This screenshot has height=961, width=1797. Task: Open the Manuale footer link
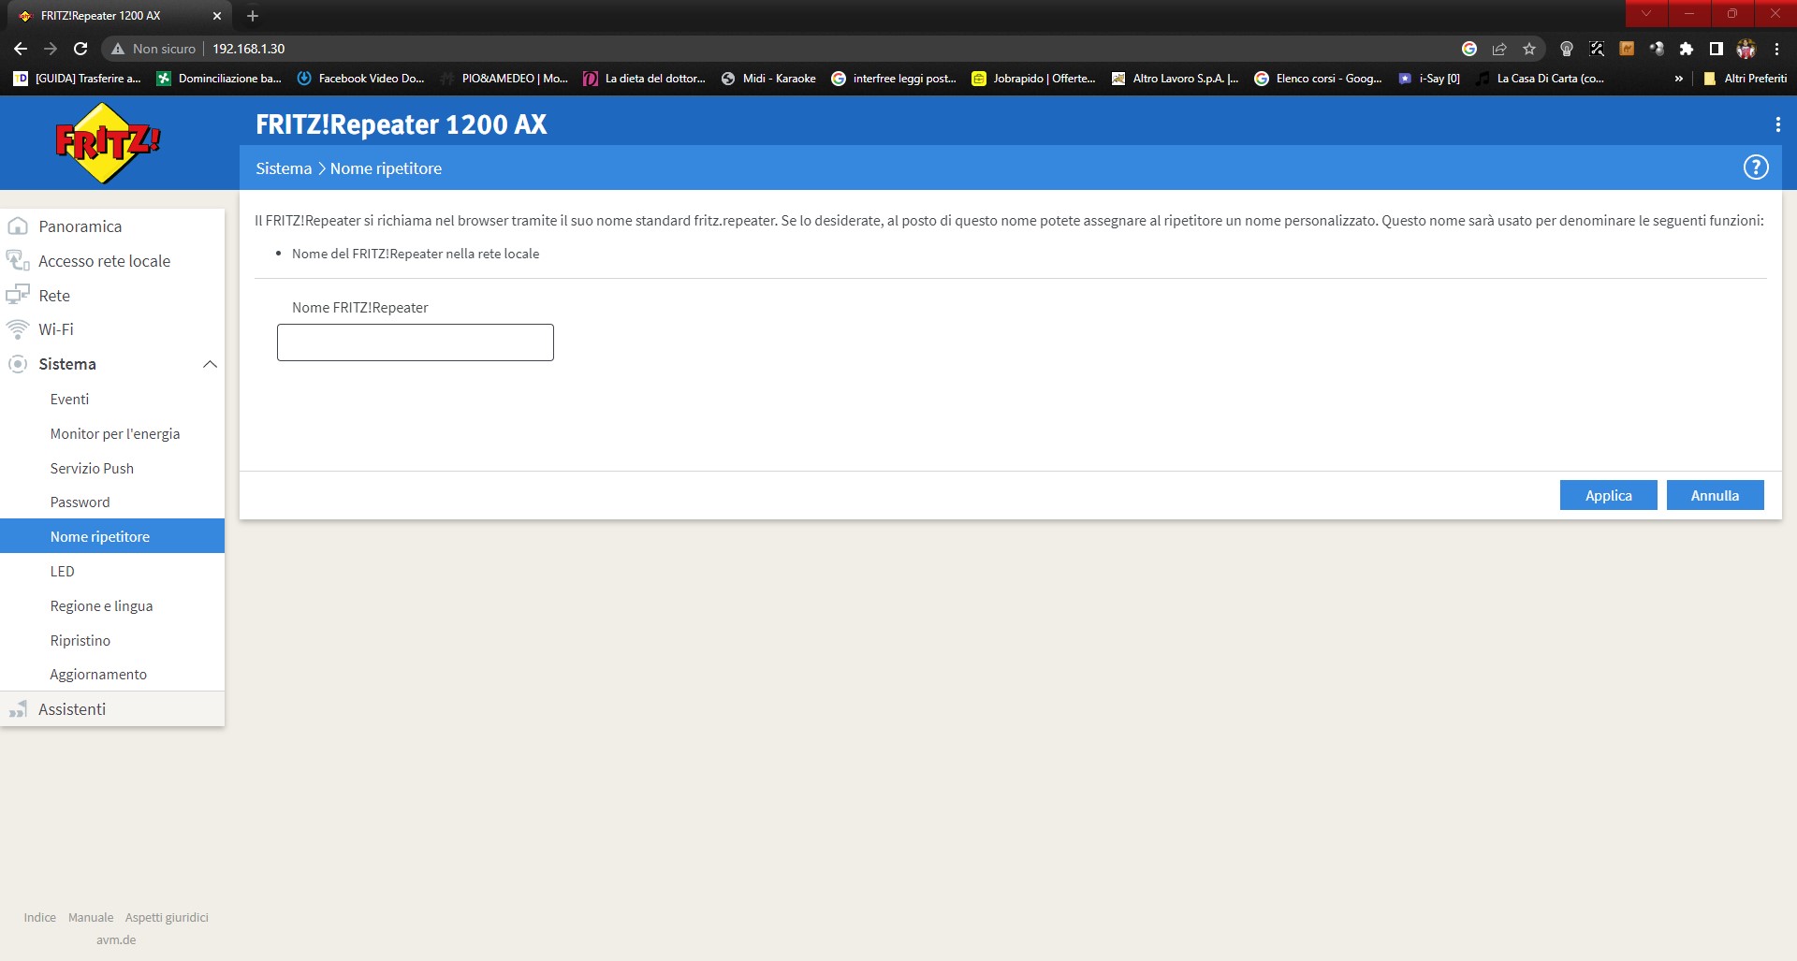[x=91, y=917]
